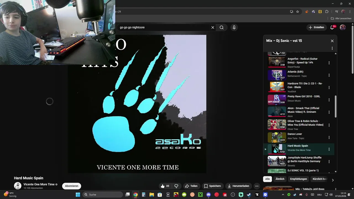Select the Empfehlungen filter chip
Viewport: 354px width, 199px height.
tap(298, 179)
